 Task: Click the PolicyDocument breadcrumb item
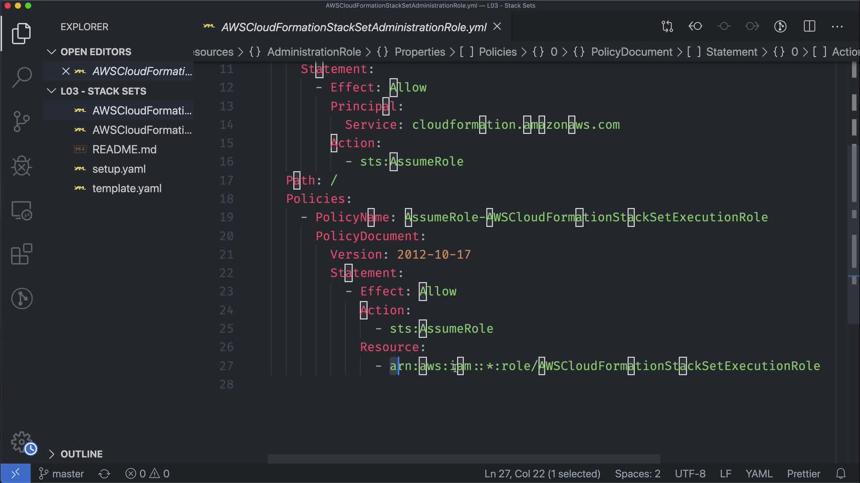tap(631, 52)
